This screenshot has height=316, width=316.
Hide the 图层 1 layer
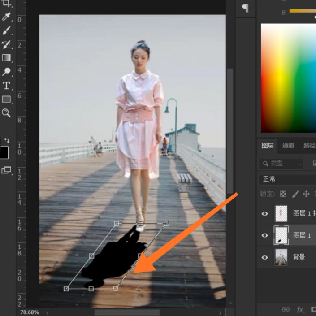pos(264,235)
